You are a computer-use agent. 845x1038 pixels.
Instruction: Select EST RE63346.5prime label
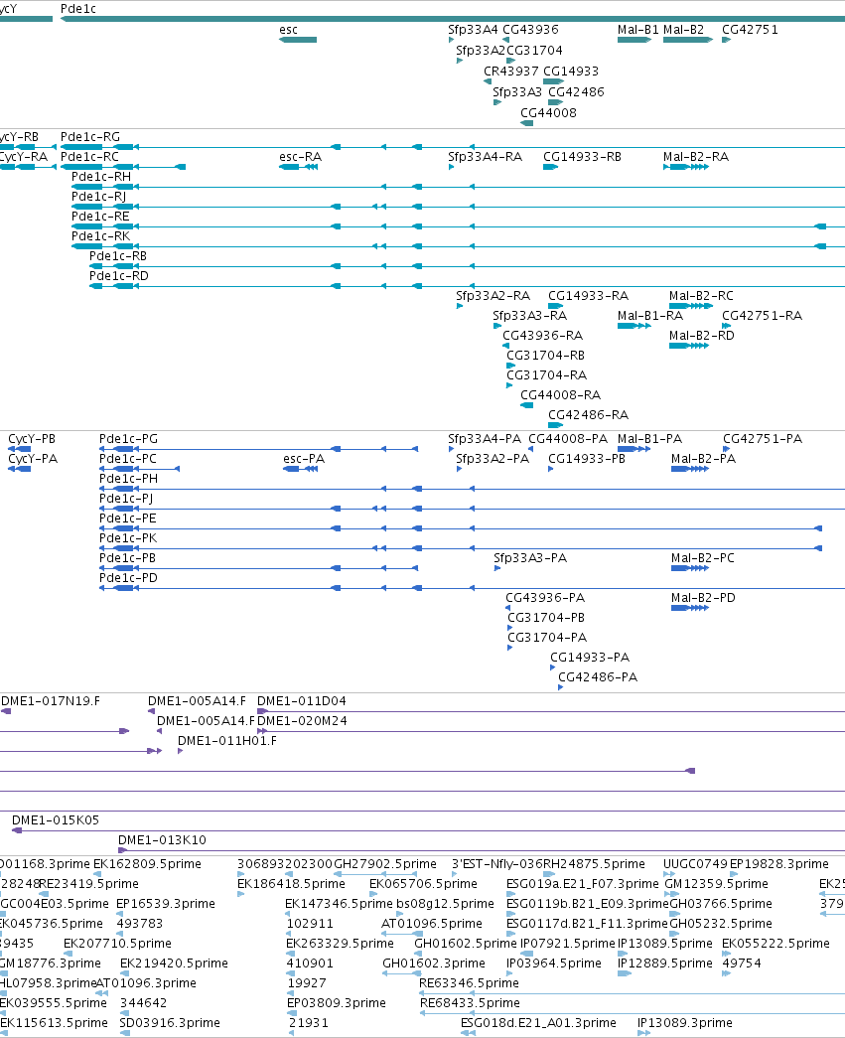tap(469, 983)
